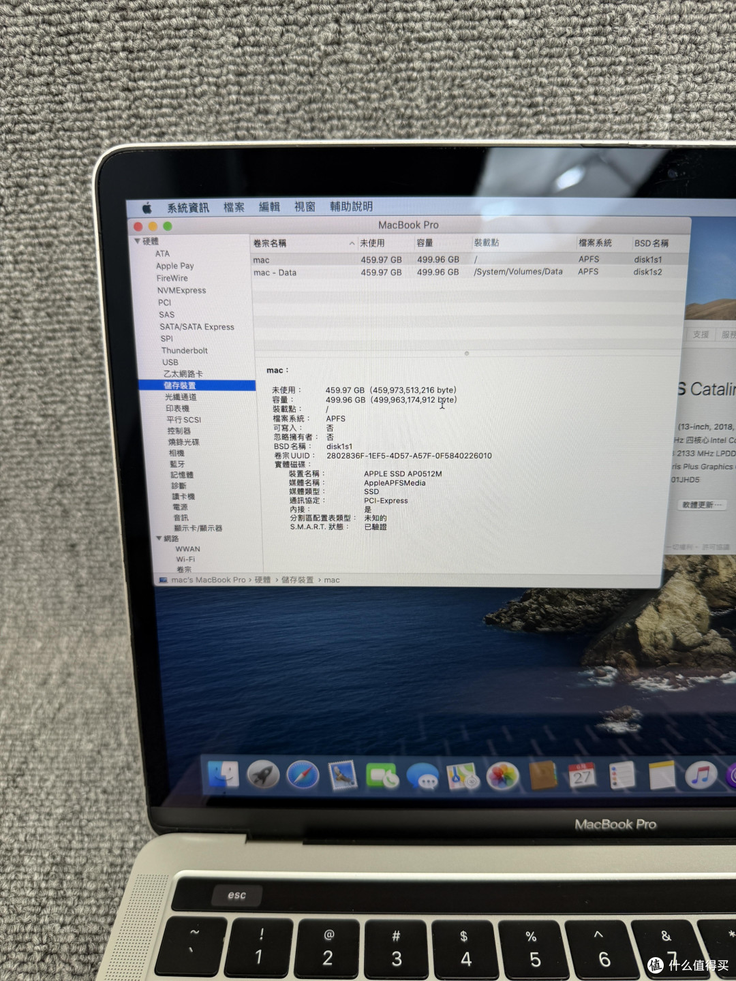Image resolution: width=736 pixels, height=981 pixels.
Task: Select PCI in sidebar
Action: coord(165,302)
